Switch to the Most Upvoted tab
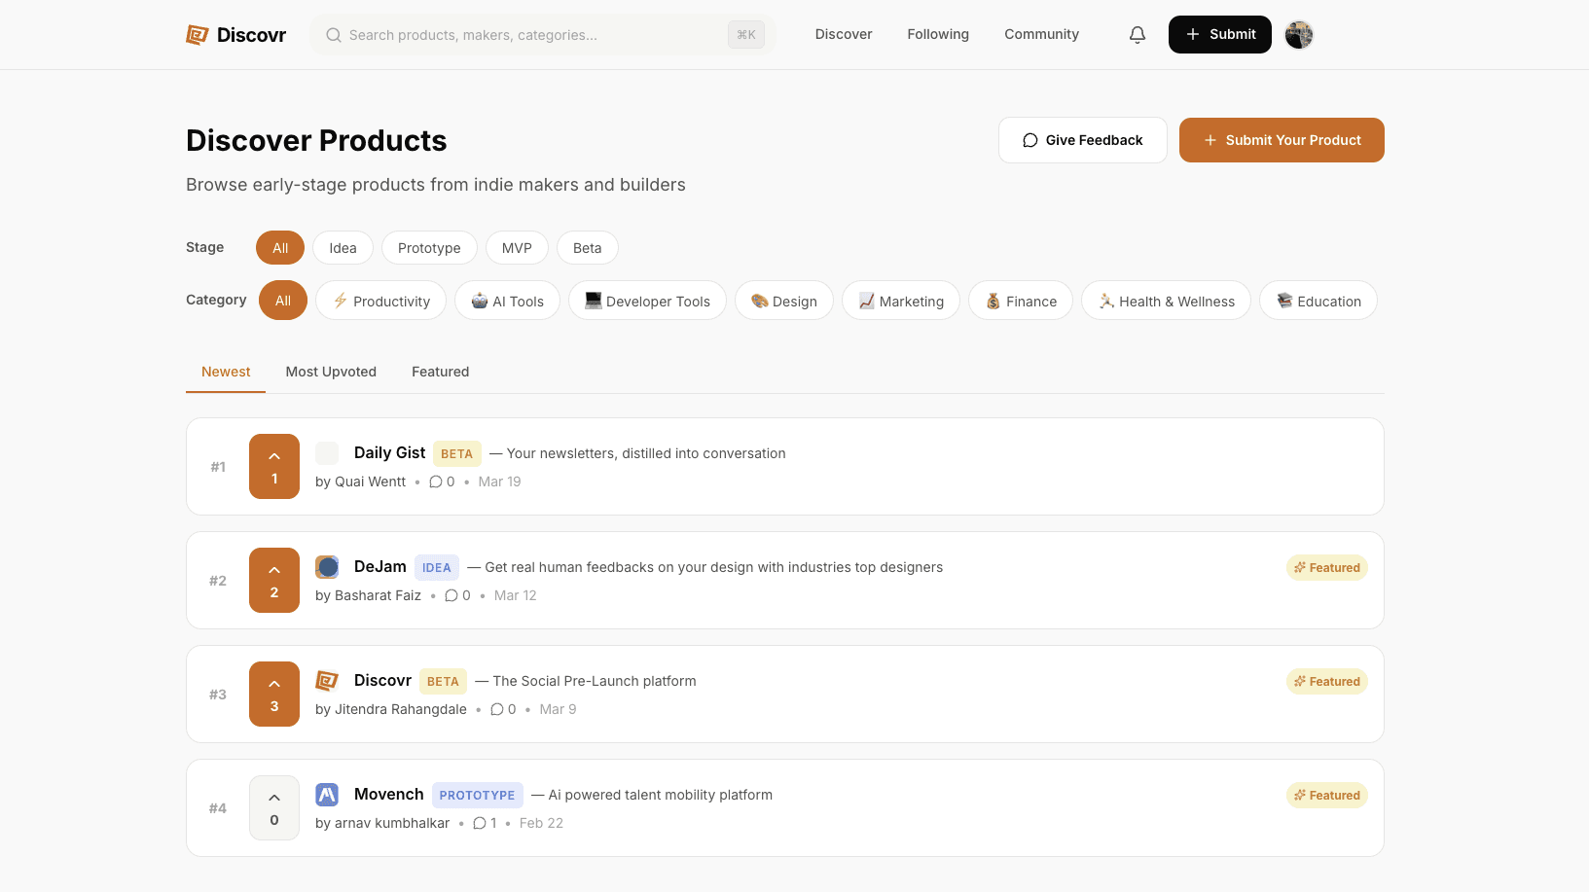Image resolution: width=1589 pixels, height=892 pixels. 331,372
